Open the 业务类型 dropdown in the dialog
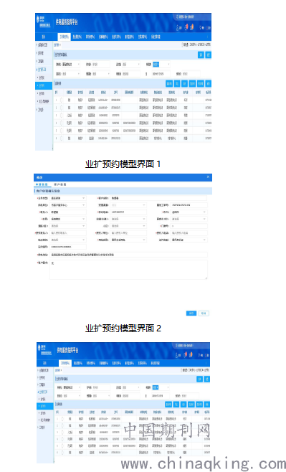This screenshot has height=472, width=286. click(68, 199)
